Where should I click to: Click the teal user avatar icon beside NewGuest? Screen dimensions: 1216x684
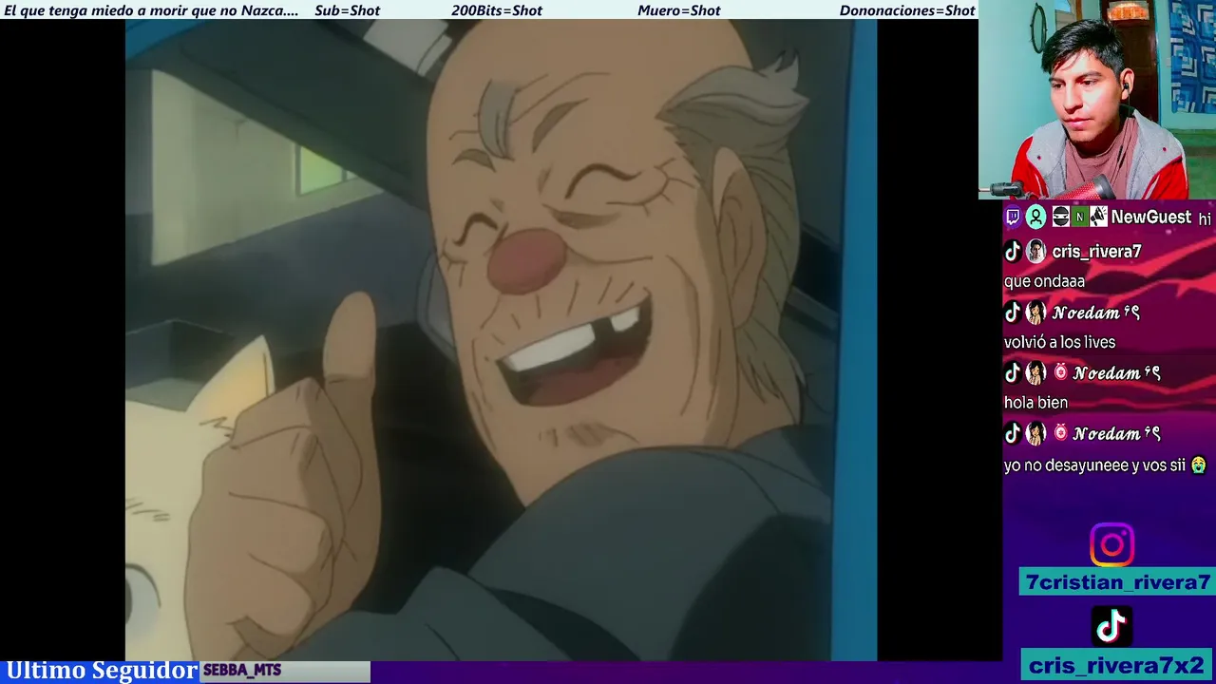tap(1035, 218)
